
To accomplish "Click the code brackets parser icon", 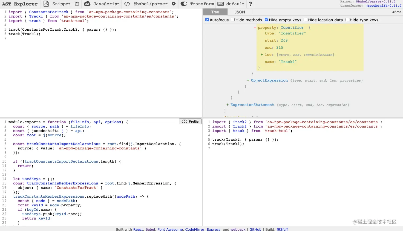I will click(127, 4).
